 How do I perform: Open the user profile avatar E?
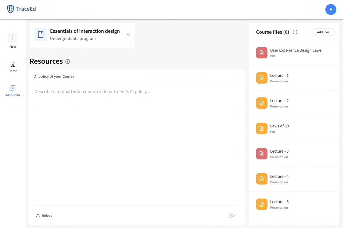point(330,10)
